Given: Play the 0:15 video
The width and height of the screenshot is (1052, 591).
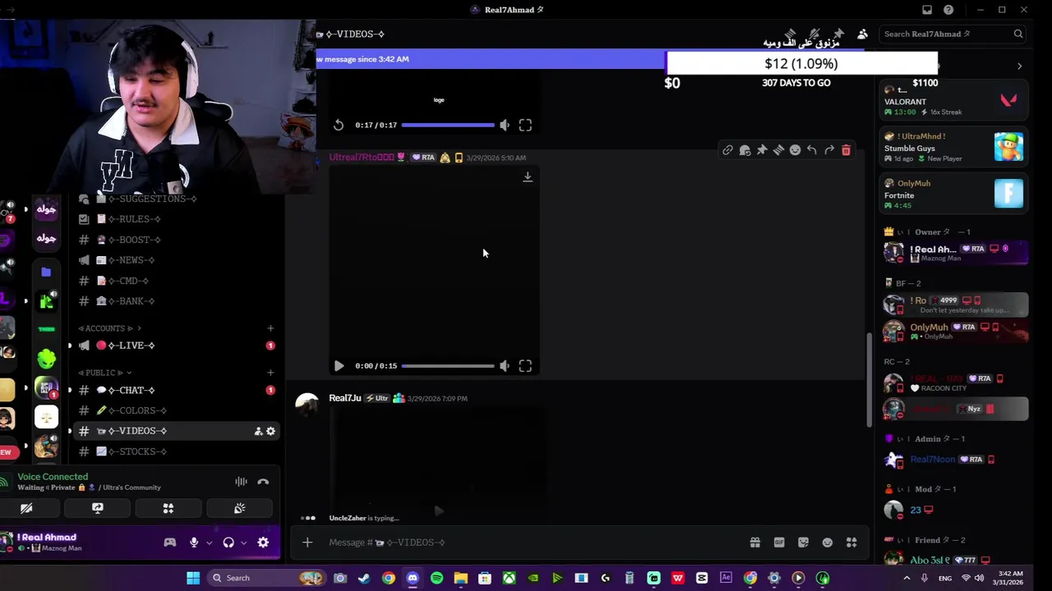Looking at the screenshot, I should 339,366.
